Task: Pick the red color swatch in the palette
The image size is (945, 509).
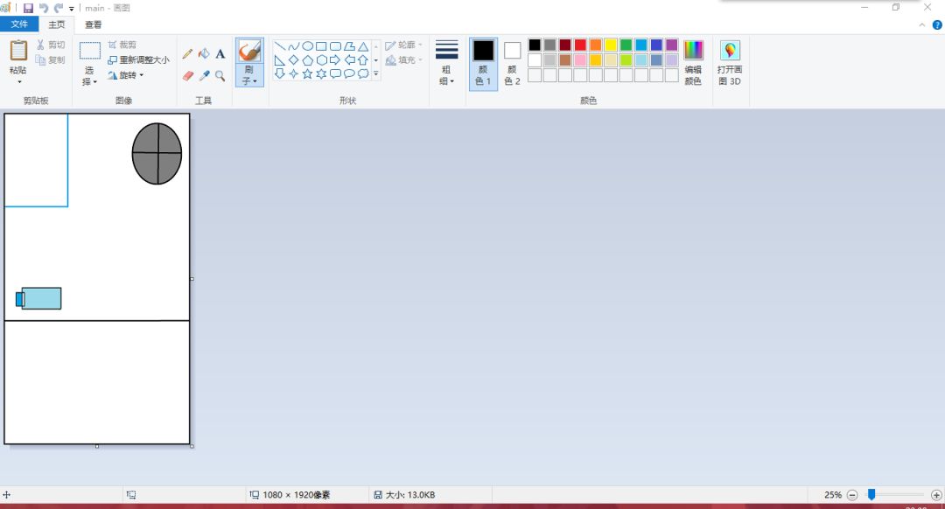Action: 580,45
